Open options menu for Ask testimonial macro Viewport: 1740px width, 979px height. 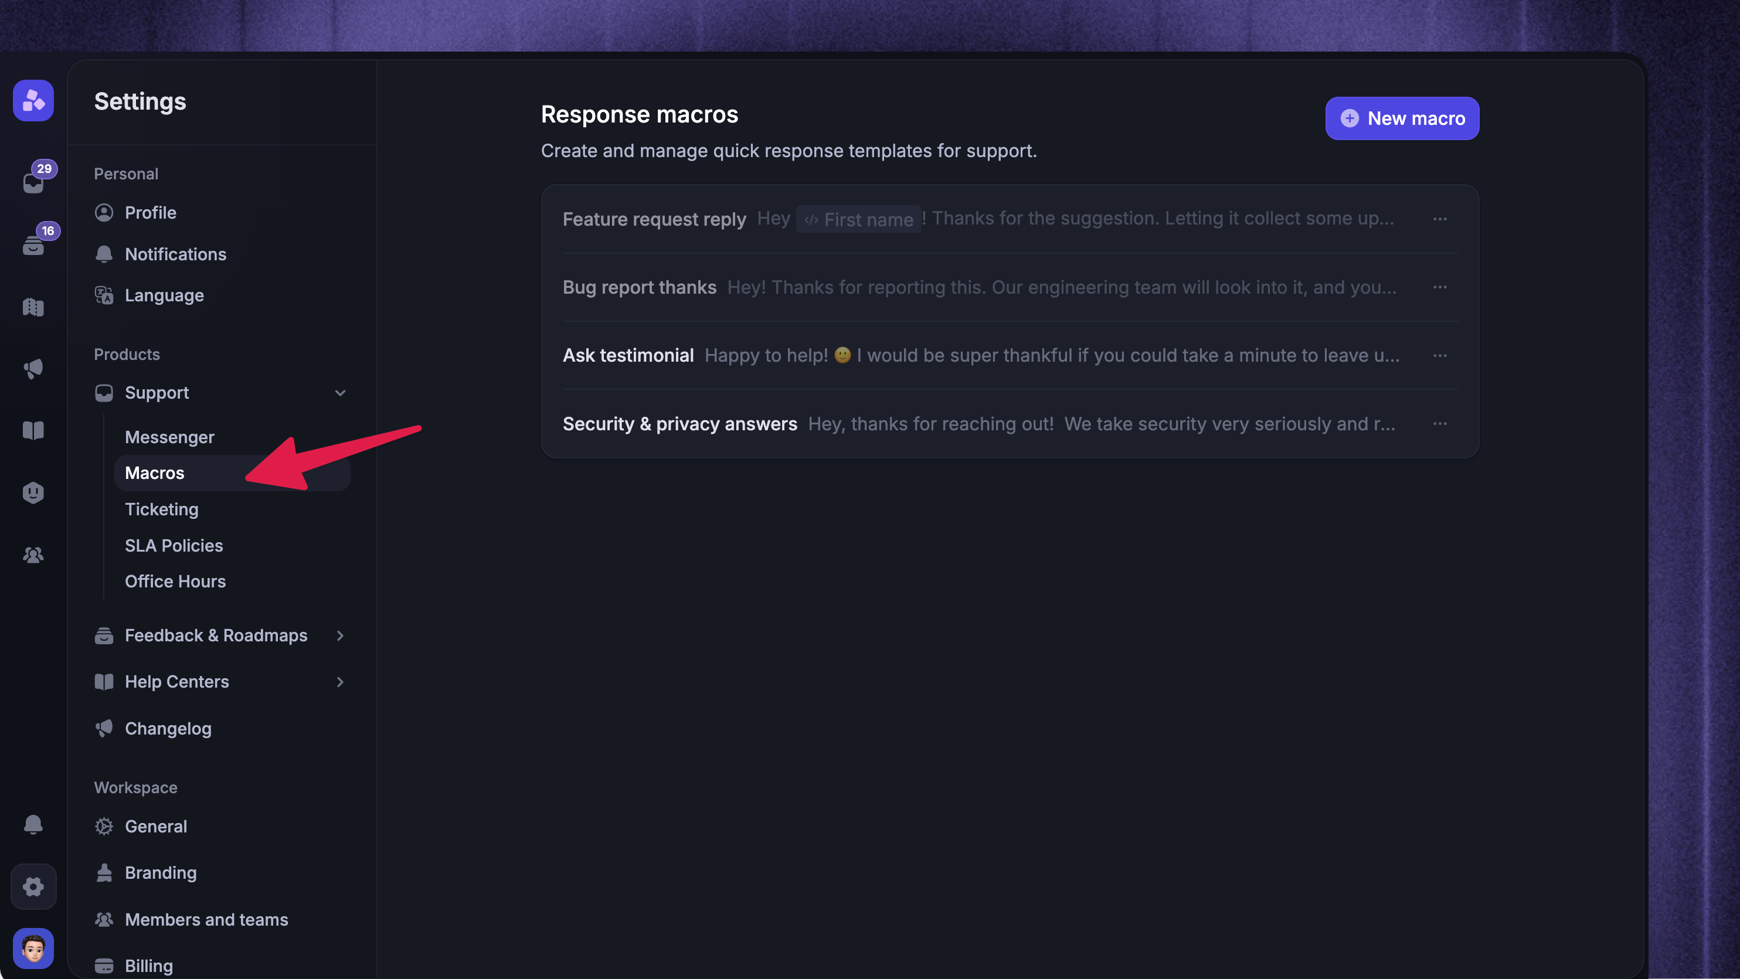tap(1440, 355)
